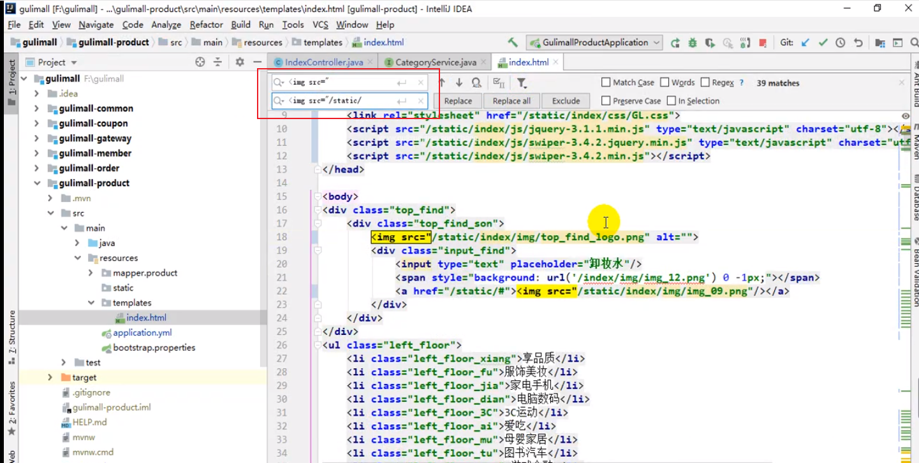Stop the running application with red square
919x463 pixels.
pos(762,43)
